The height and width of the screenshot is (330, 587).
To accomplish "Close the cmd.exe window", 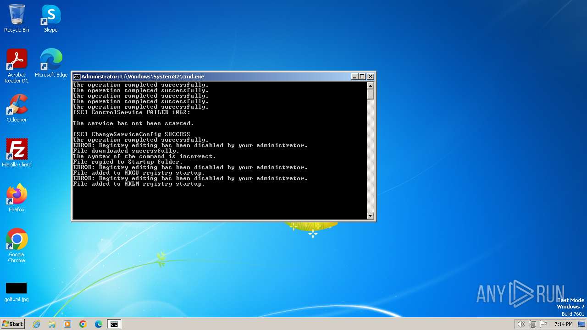I will pos(371,77).
